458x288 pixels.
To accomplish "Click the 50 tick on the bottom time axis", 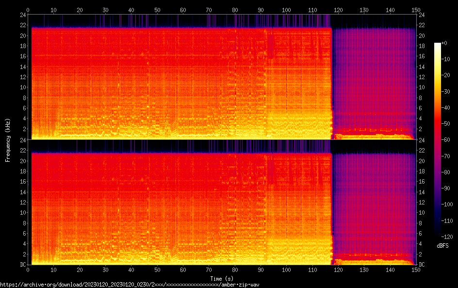I will click(157, 270).
